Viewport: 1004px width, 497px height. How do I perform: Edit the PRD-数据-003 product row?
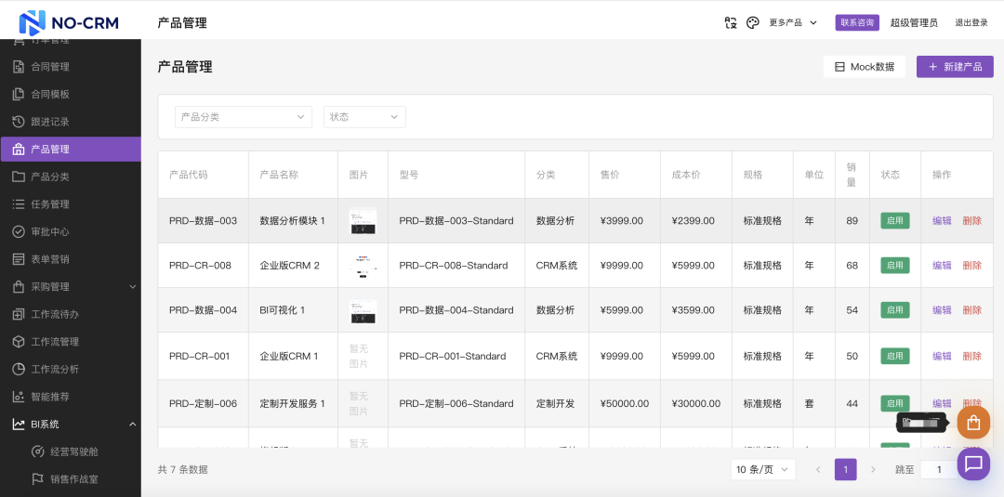click(942, 221)
